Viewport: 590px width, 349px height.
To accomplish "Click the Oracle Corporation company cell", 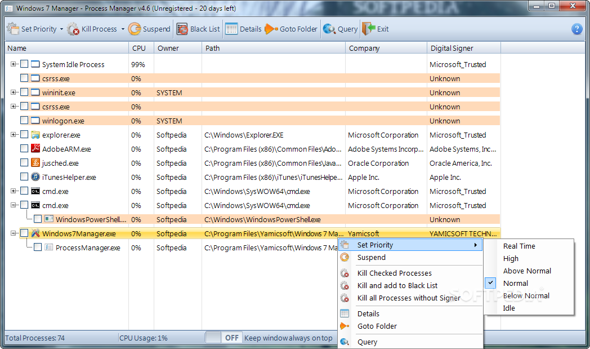I will pos(378,163).
